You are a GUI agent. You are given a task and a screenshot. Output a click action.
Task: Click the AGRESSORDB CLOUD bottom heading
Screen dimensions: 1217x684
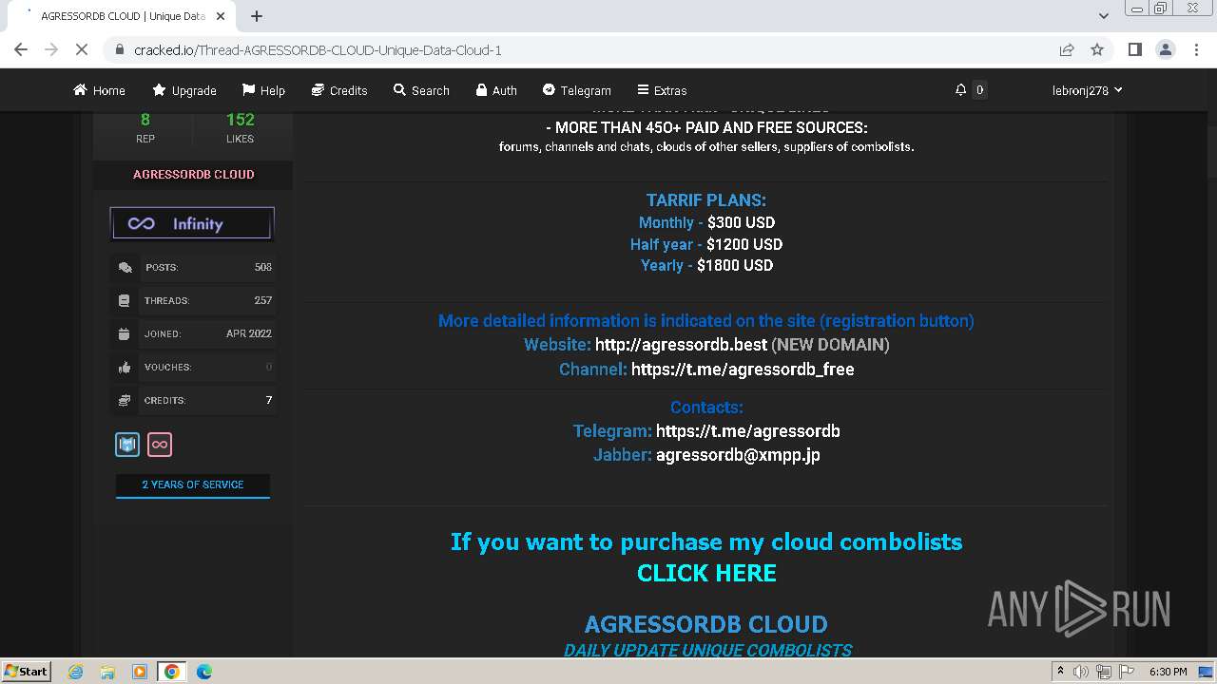click(x=706, y=624)
